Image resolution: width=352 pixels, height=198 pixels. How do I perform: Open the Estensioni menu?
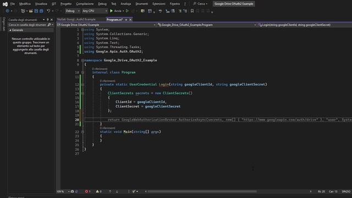(x=159, y=4)
